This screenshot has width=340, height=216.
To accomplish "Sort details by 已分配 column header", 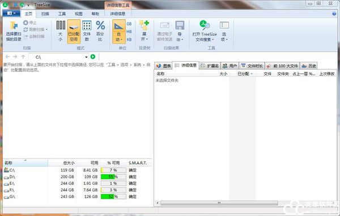I will 243,74.
